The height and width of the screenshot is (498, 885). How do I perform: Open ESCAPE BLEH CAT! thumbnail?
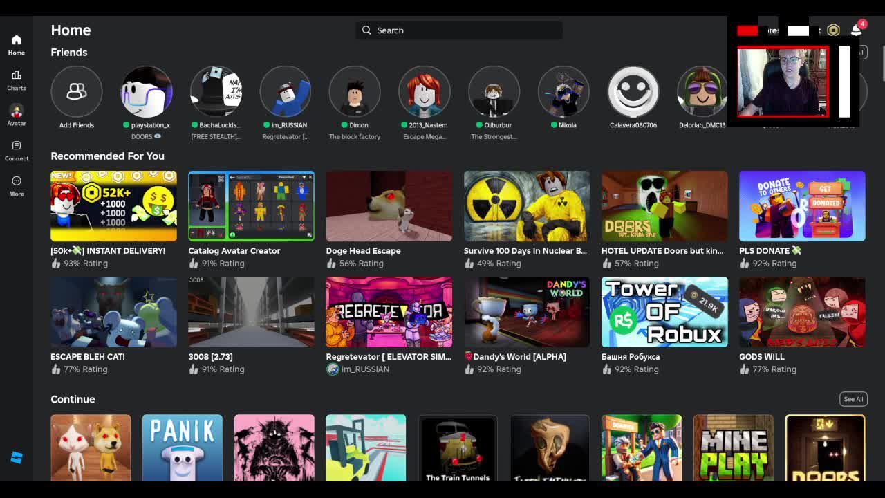[113, 312]
